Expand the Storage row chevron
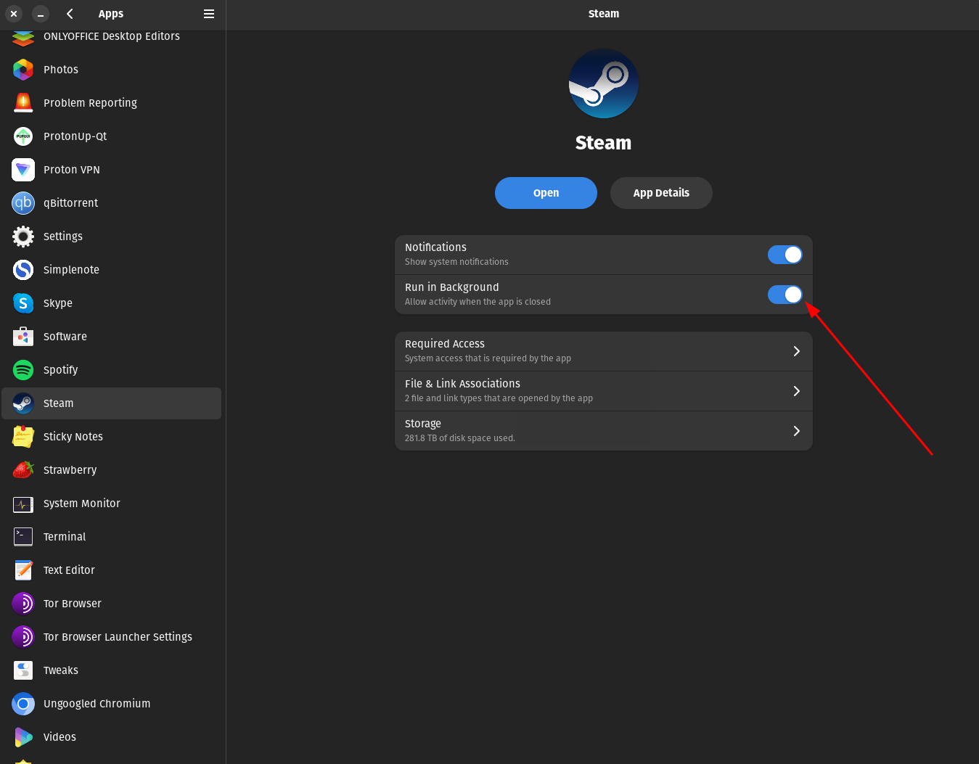This screenshot has height=764, width=979. (796, 431)
